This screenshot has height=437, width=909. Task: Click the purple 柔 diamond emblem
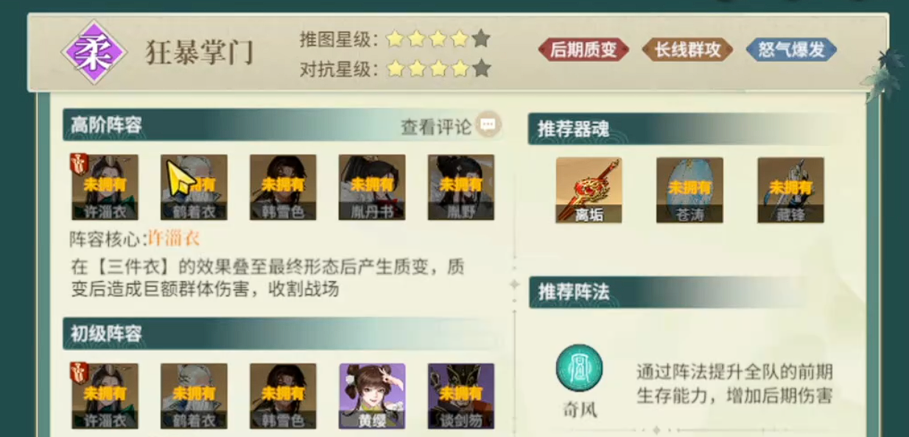pyautogui.click(x=93, y=53)
